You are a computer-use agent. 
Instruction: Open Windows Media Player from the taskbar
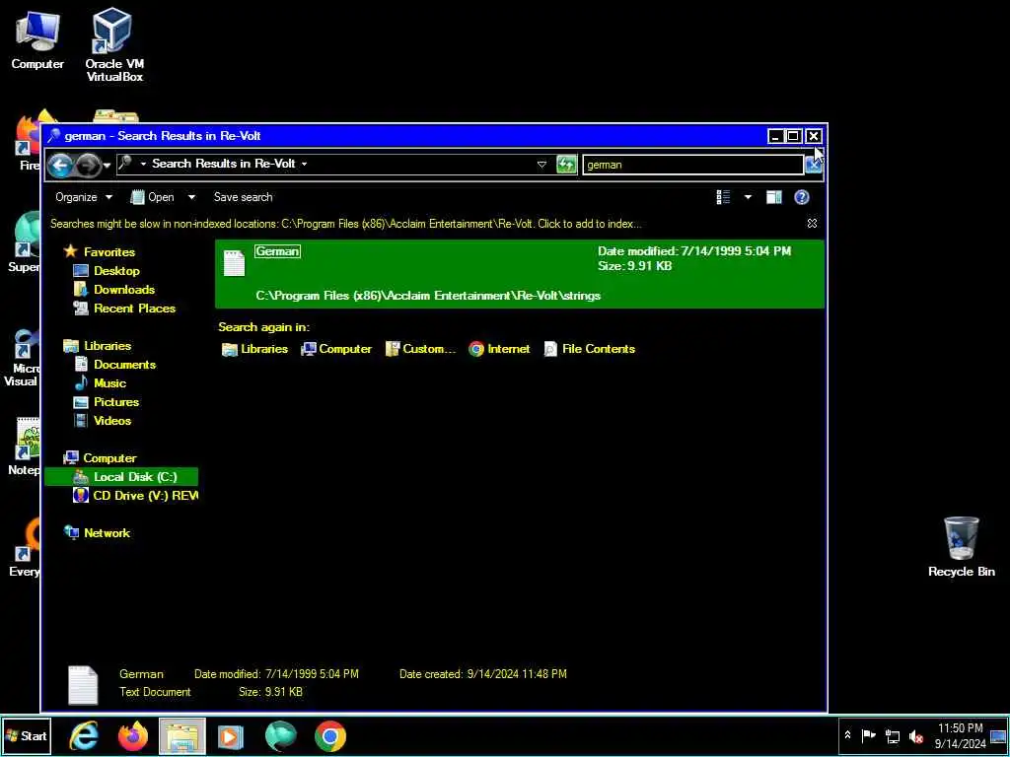[231, 736]
